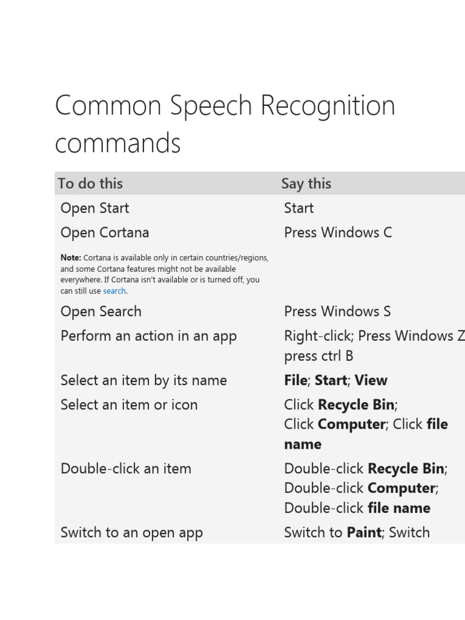Click "Select an item or icon" entry
The image size is (465, 620).
coord(129,404)
